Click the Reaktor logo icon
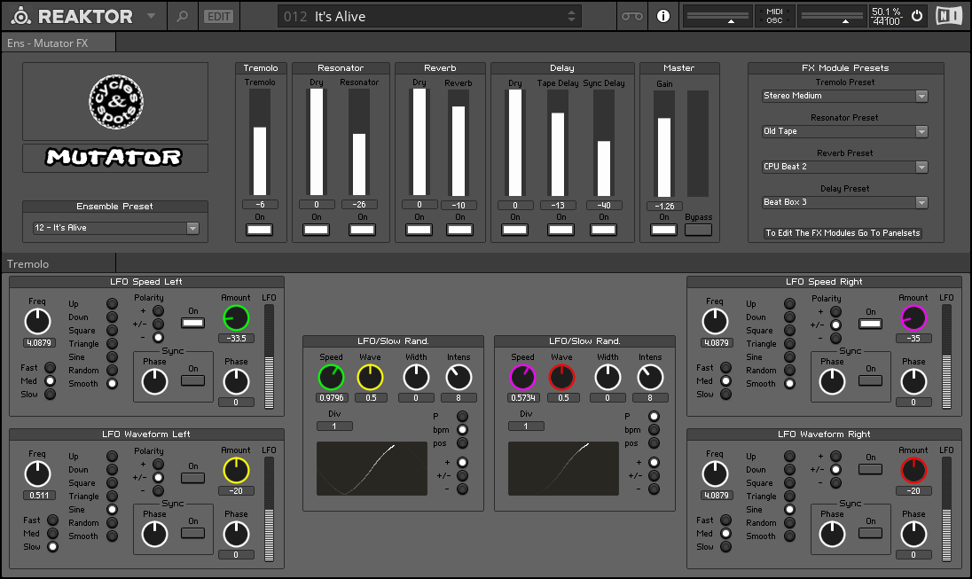 coord(20,16)
